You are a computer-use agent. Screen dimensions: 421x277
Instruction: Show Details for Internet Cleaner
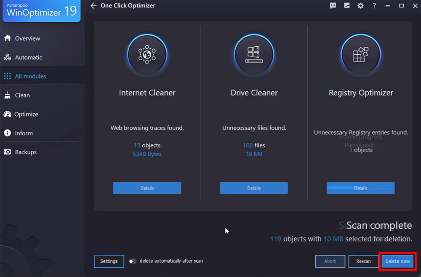[147, 188]
